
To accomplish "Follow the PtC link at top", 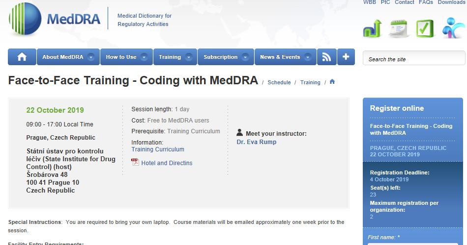I will pos(385,2).
